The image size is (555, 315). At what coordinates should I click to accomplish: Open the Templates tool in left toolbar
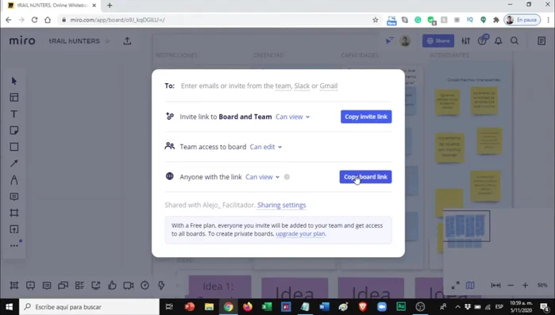coord(14,98)
